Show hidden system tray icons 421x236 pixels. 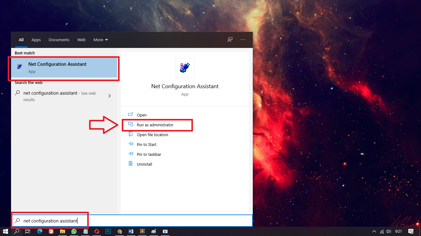(x=374, y=231)
